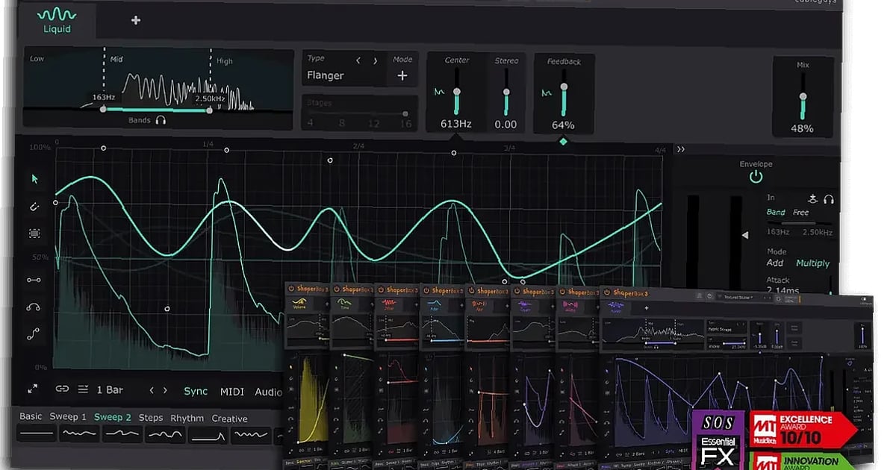Image resolution: width=896 pixels, height=470 pixels.
Task: Collapse the Envelope panel with the chevrons
Action: tap(681, 149)
